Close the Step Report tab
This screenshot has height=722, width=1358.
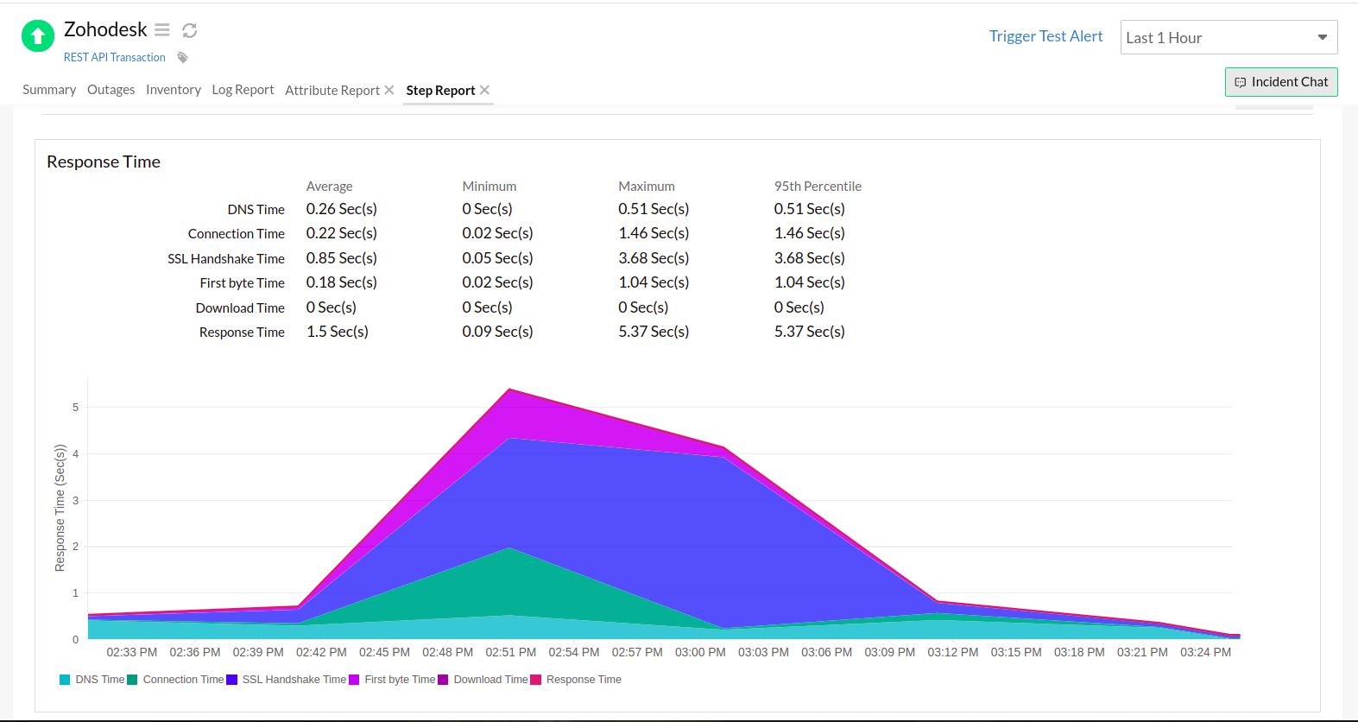click(x=485, y=90)
